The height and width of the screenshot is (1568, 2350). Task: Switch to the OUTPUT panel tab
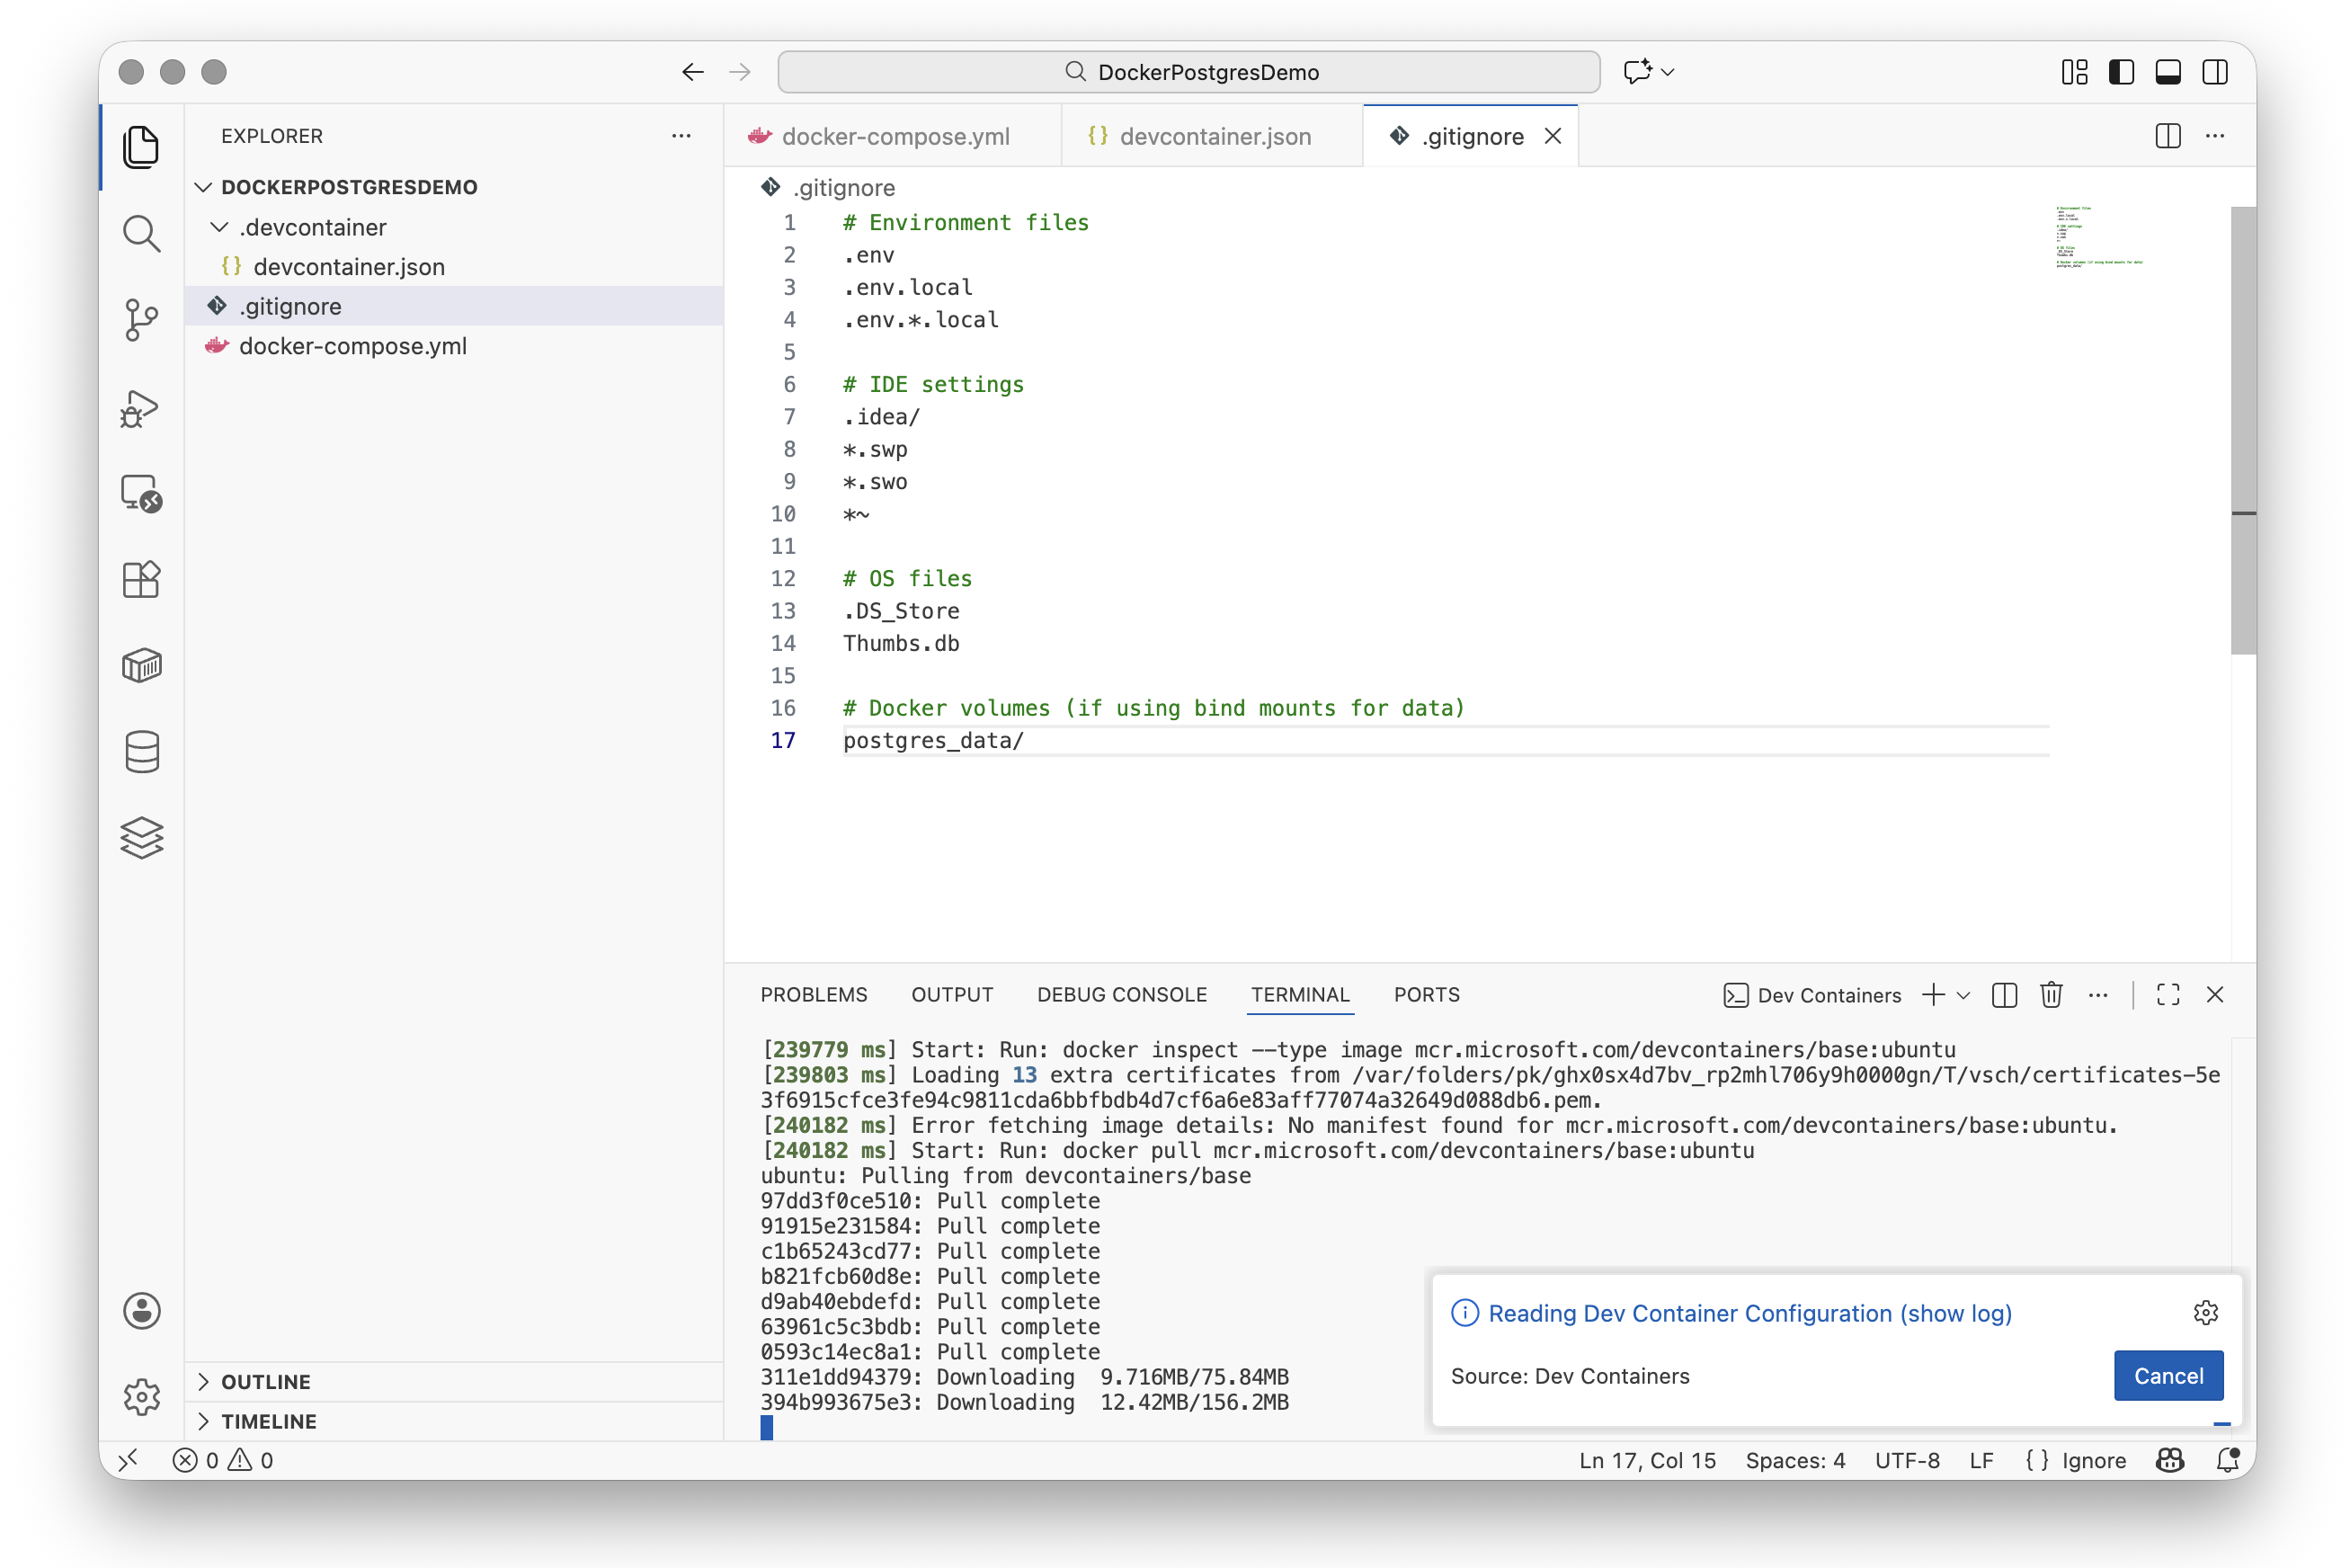coord(951,995)
